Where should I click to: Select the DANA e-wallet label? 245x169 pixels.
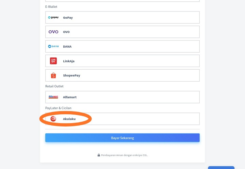click(67, 47)
